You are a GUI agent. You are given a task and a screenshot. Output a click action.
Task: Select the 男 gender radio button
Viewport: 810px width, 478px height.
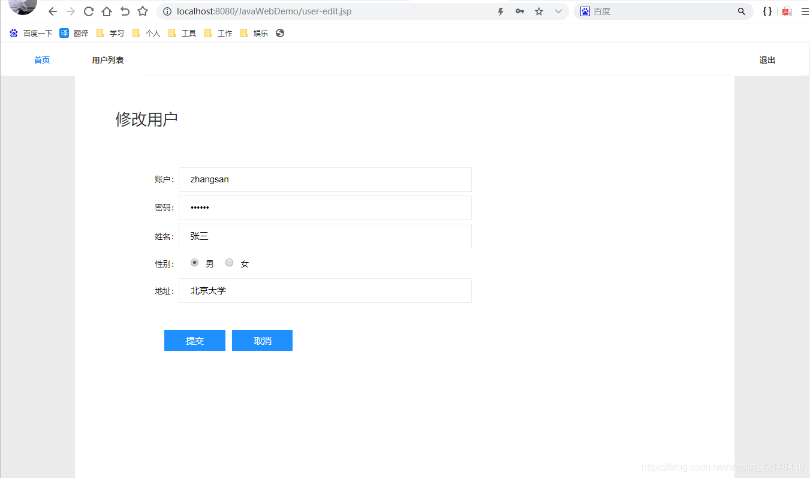(194, 262)
